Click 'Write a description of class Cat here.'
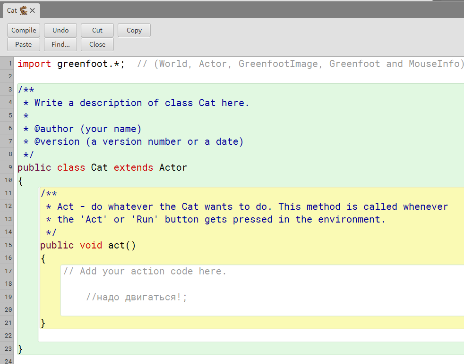This screenshot has width=464, height=364. (x=142, y=103)
